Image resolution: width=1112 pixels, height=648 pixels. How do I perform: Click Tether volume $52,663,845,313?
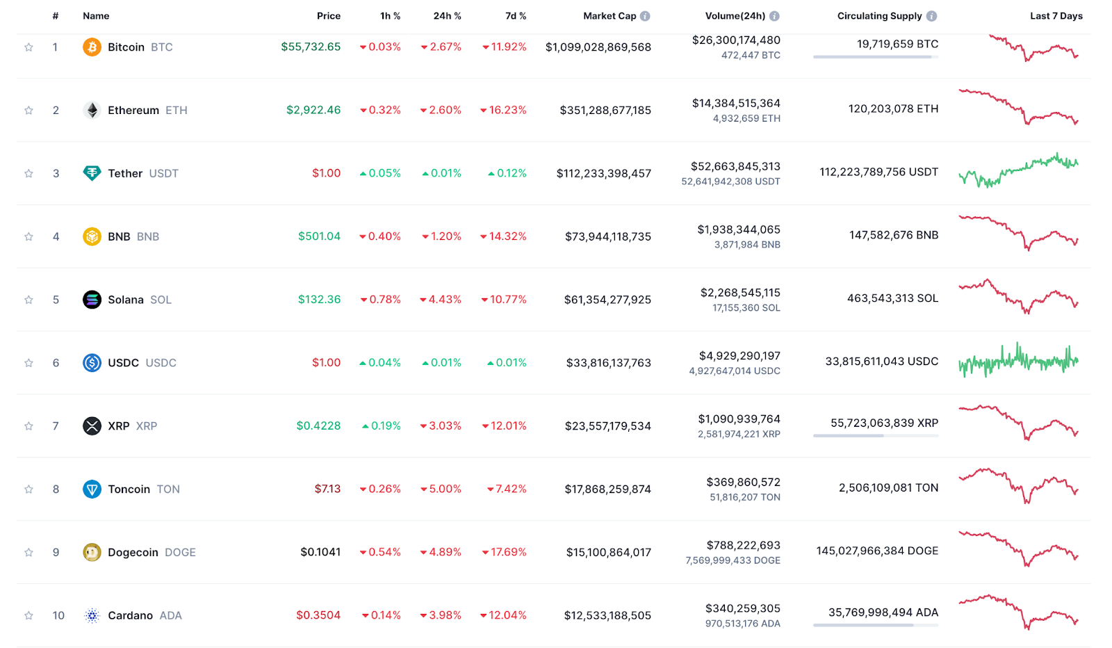735,167
